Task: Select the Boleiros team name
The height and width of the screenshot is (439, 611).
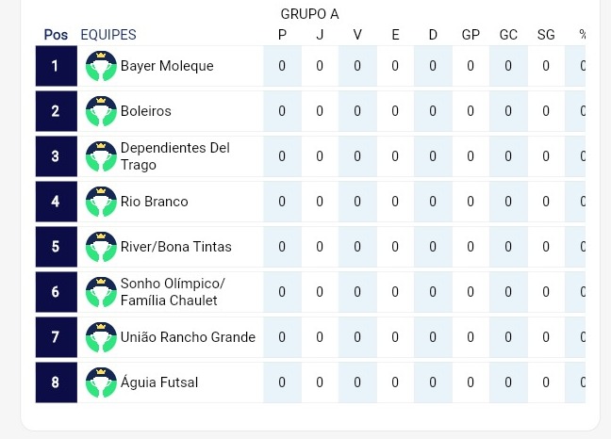Action: (146, 111)
